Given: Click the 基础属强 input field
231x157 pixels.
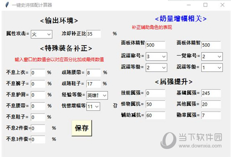Looking at the screenshot, I should click(x=211, y=93).
